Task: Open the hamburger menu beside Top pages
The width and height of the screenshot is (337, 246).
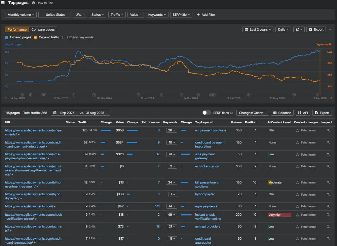Action: coord(3,3)
